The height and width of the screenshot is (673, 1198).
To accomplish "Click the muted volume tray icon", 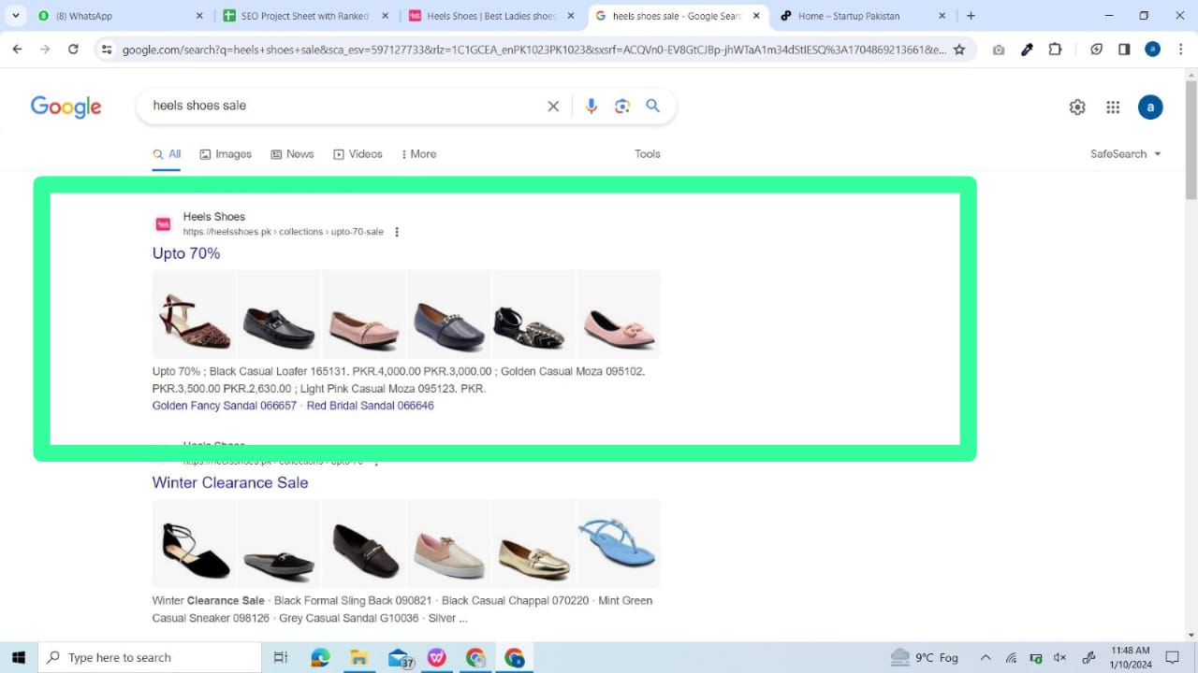I will point(1060,658).
